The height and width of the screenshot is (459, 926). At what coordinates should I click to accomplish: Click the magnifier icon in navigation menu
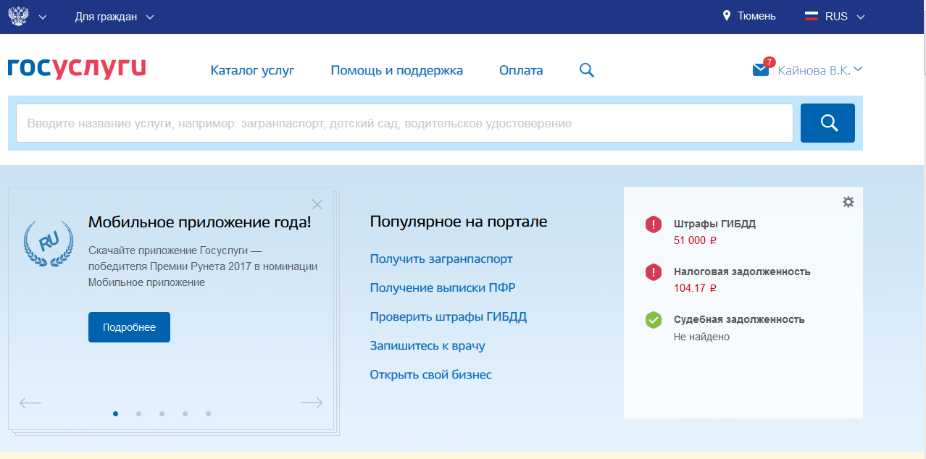pyautogui.click(x=587, y=70)
